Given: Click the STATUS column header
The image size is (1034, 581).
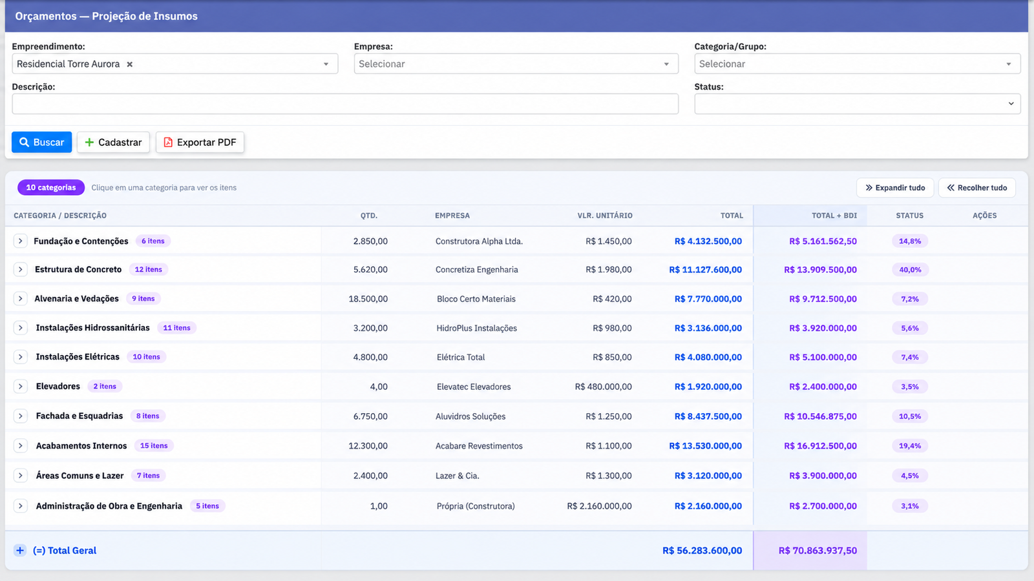Looking at the screenshot, I should 909,216.
